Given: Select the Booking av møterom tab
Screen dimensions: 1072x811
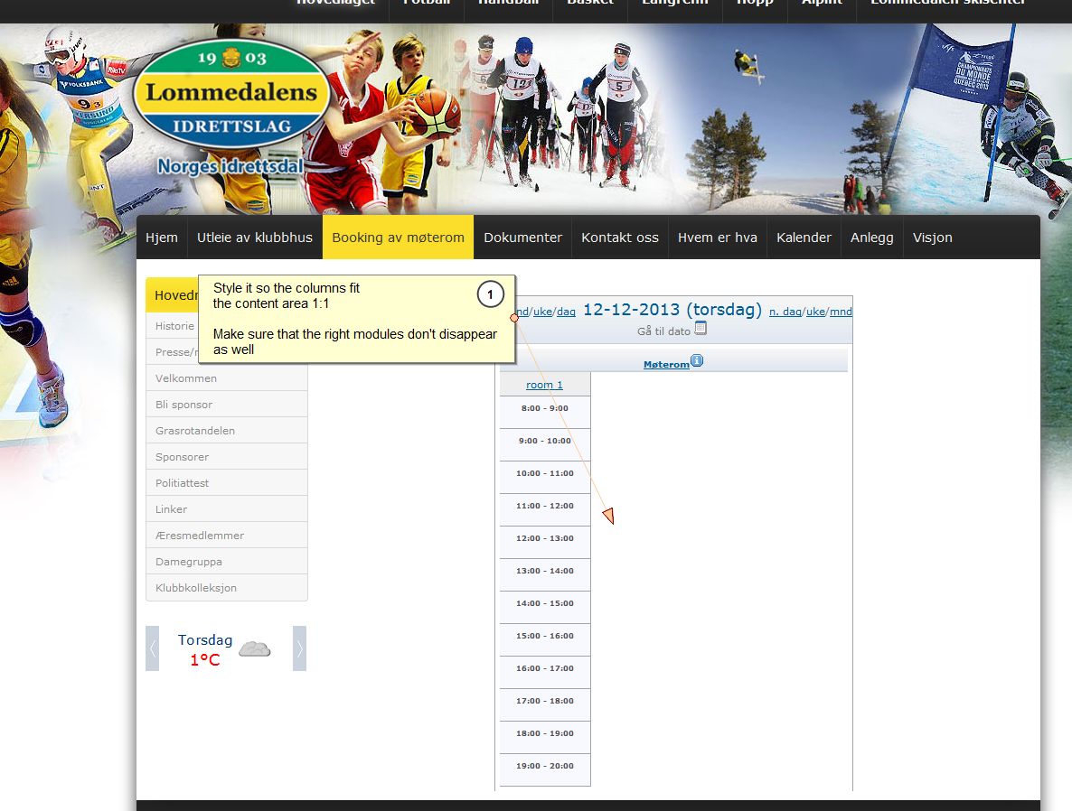Looking at the screenshot, I should tap(398, 238).
